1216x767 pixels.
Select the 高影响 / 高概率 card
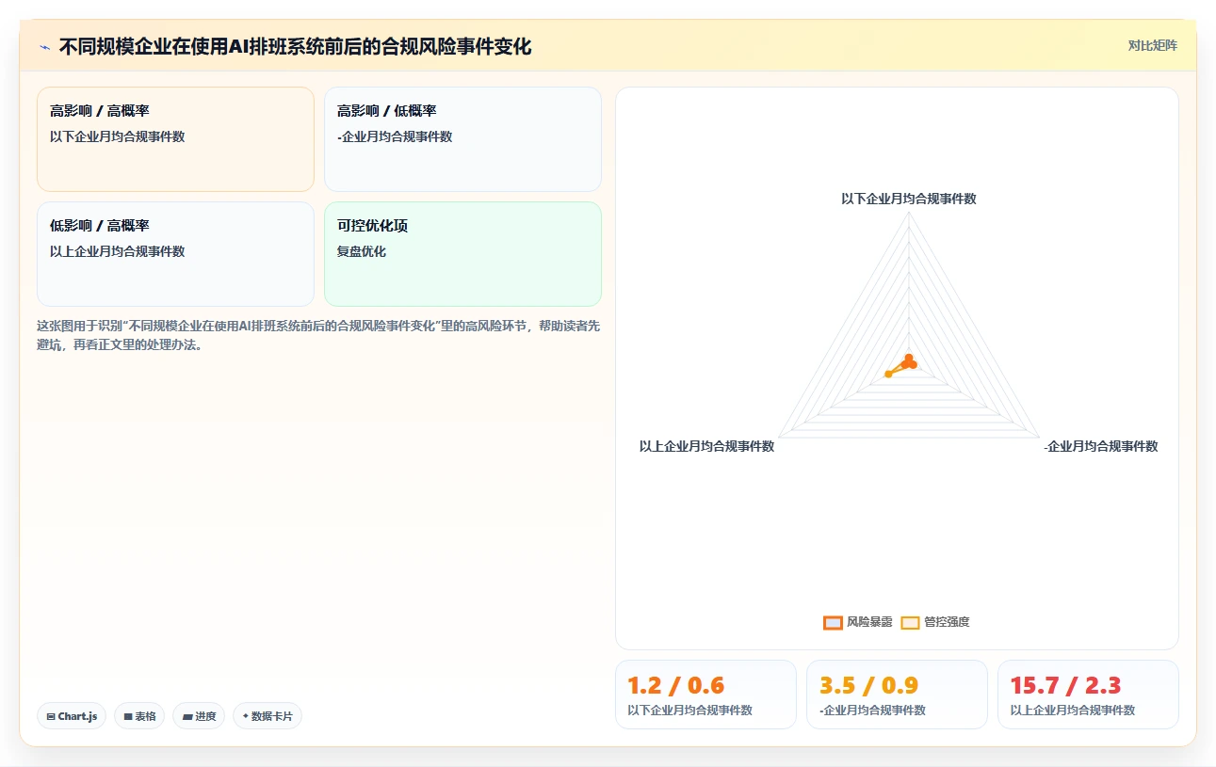click(175, 139)
